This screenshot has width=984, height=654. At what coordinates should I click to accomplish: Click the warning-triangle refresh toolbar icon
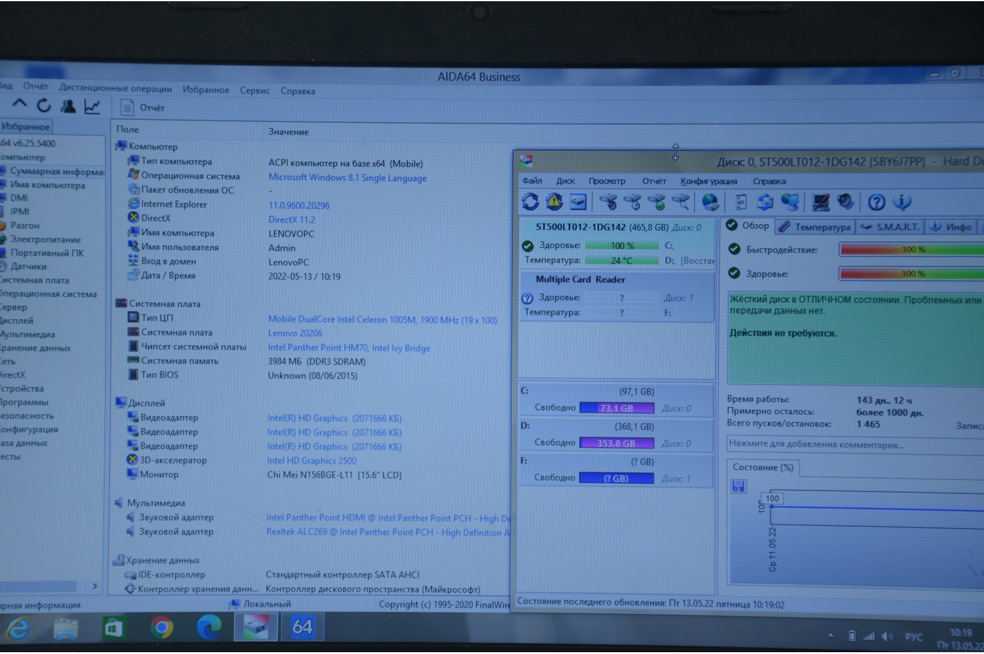[x=554, y=202]
